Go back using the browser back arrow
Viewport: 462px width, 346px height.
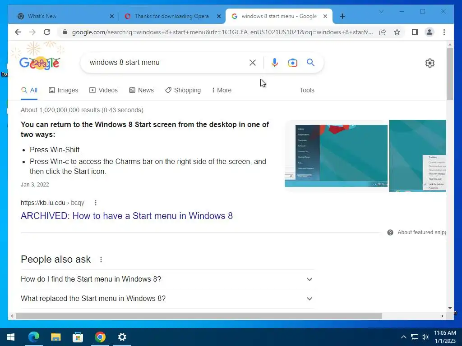point(18,32)
